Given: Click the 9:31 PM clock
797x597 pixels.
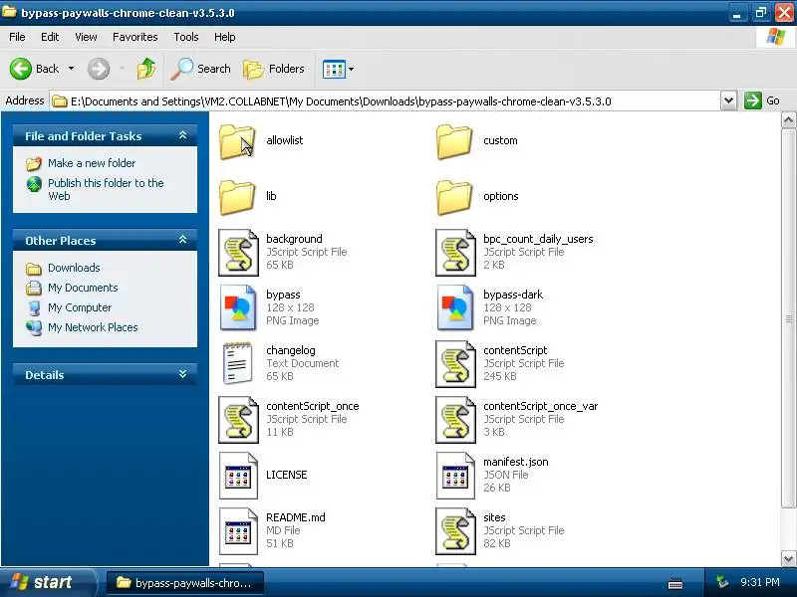Looking at the screenshot, I should point(760,582).
